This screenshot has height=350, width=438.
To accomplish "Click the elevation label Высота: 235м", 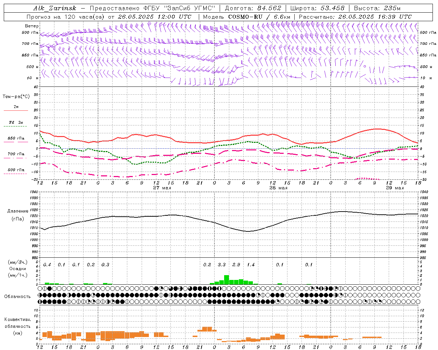I will pos(377,8).
